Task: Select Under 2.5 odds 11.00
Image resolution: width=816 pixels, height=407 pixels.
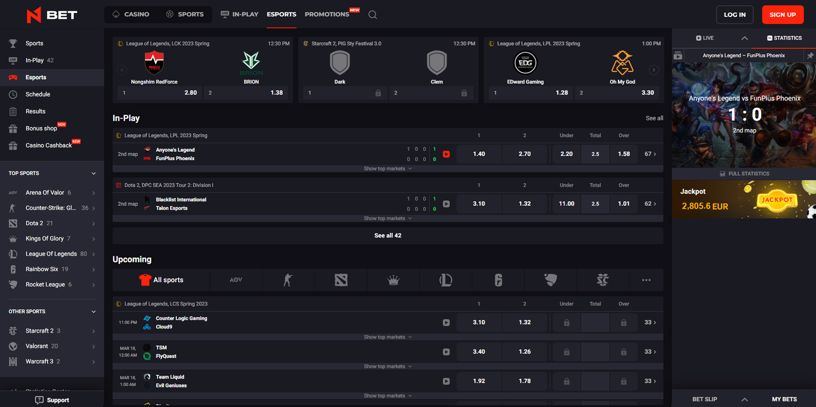Action: [x=567, y=204]
